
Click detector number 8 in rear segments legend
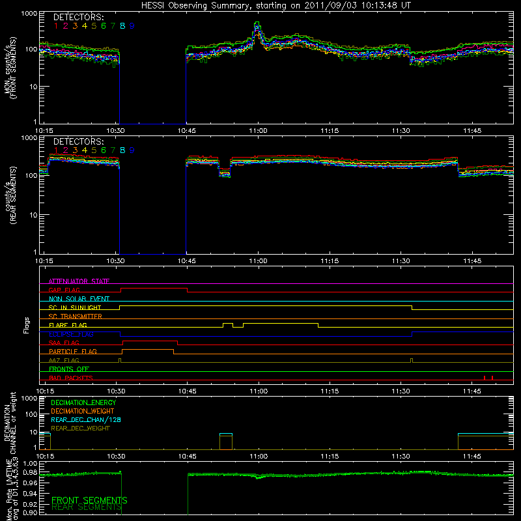point(122,150)
